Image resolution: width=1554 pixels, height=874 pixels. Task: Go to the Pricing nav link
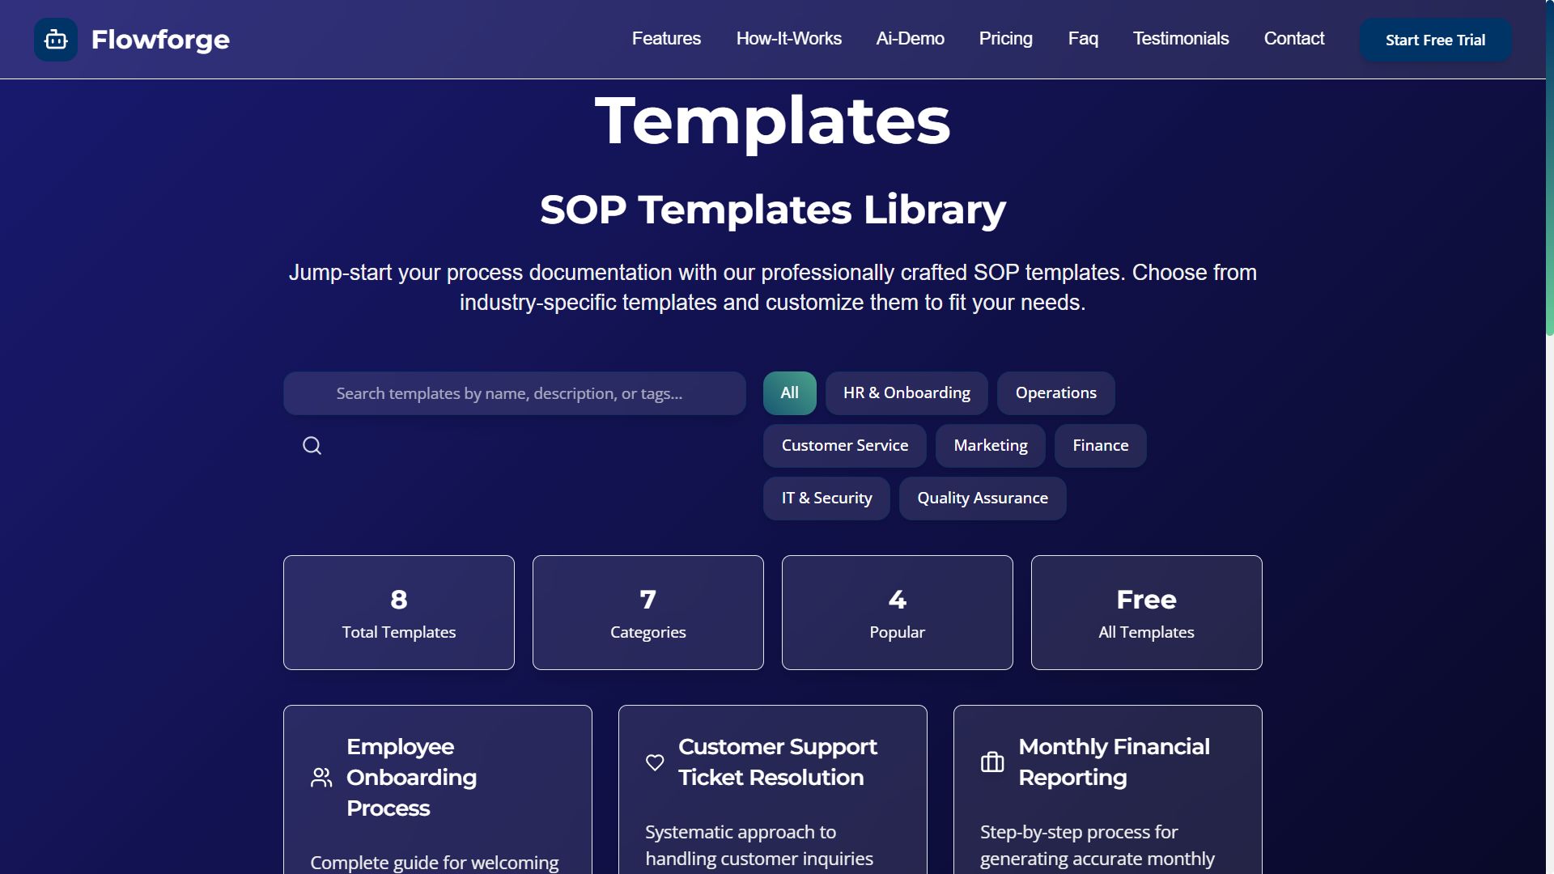[x=1005, y=39]
